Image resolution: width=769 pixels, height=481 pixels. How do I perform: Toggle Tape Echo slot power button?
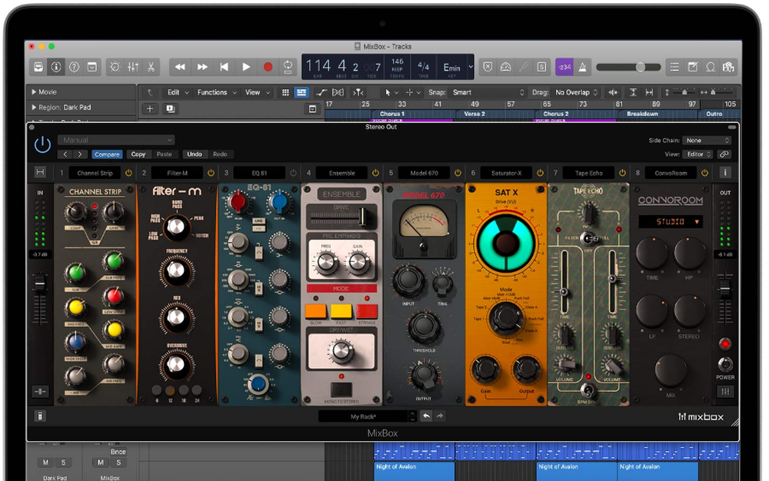(x=622, y=173)
